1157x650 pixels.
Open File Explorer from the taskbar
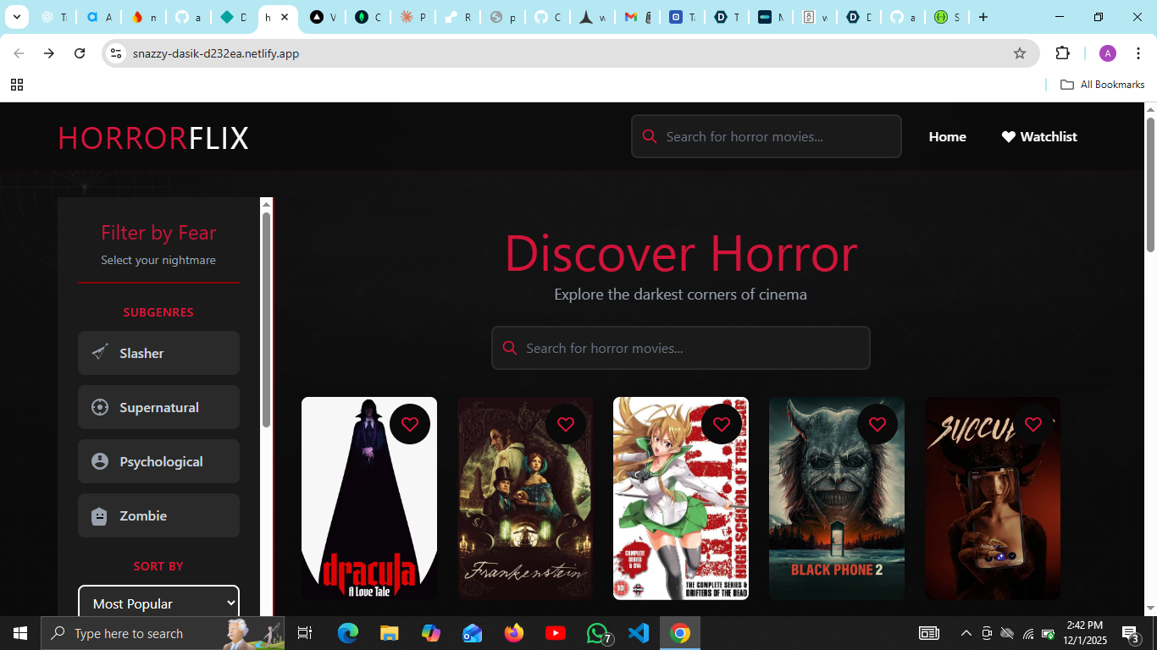[x=389, y=633]
